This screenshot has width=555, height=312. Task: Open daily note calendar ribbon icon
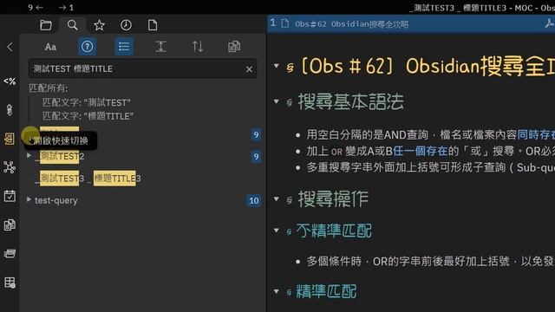[10, 196]
